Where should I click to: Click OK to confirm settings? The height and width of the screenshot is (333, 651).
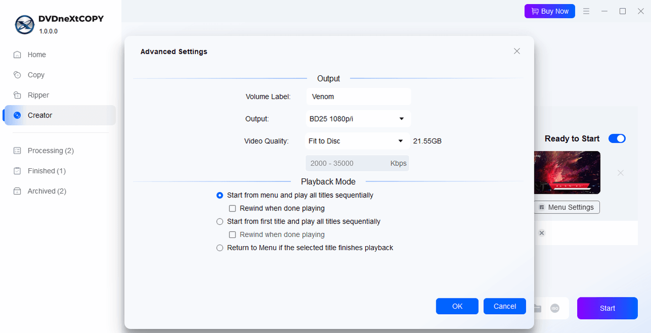[x=457, y=306]
